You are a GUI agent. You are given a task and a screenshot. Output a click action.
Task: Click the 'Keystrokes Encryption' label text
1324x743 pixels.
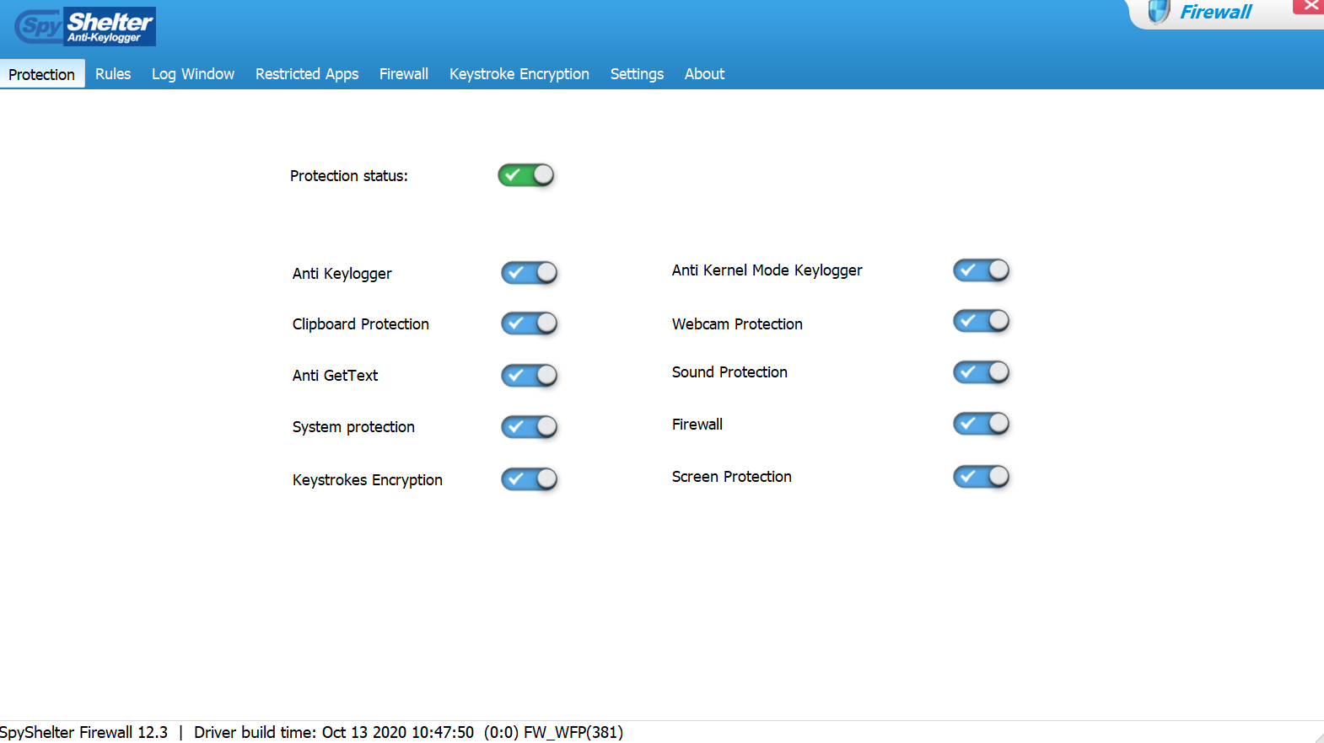tap(368, 480)
